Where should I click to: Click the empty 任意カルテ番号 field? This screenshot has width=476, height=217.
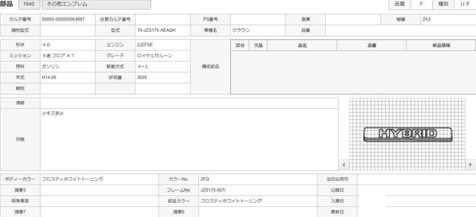pyautogui.click(x=163, y=19)
